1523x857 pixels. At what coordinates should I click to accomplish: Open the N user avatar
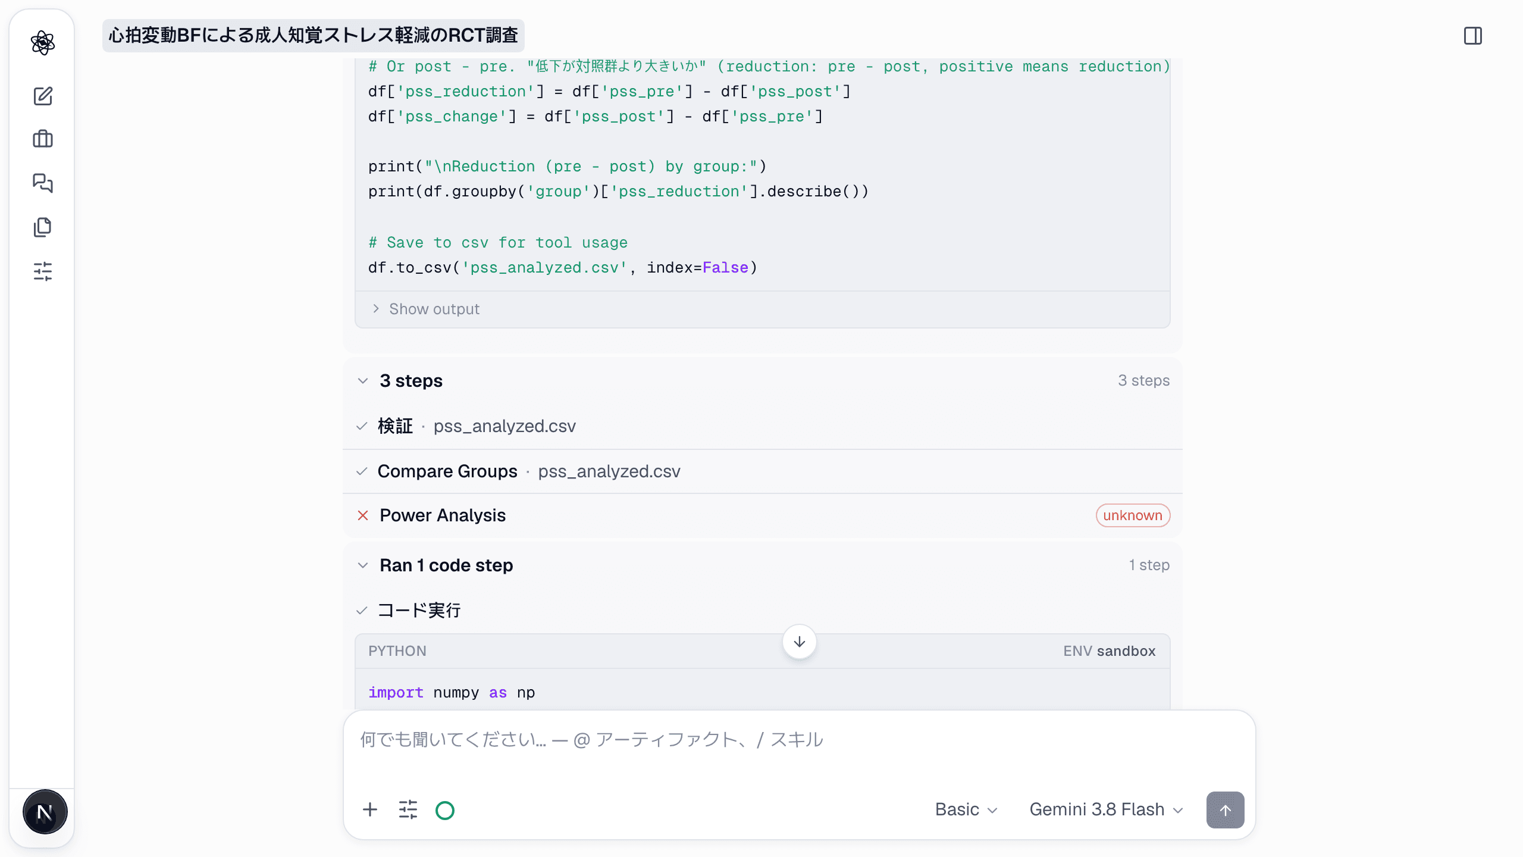pos(45,812)
